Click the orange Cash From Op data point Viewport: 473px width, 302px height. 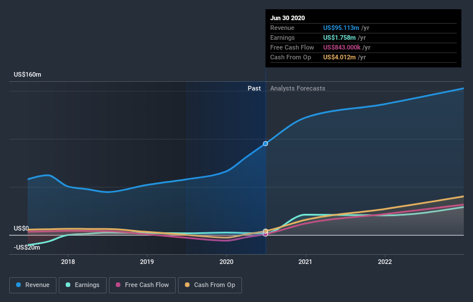click(266, 231)
